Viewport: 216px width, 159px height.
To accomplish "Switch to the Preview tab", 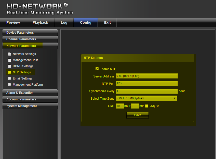I will point(13,22).
